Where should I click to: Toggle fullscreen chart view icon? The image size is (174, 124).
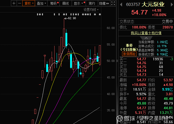point(113,3)
